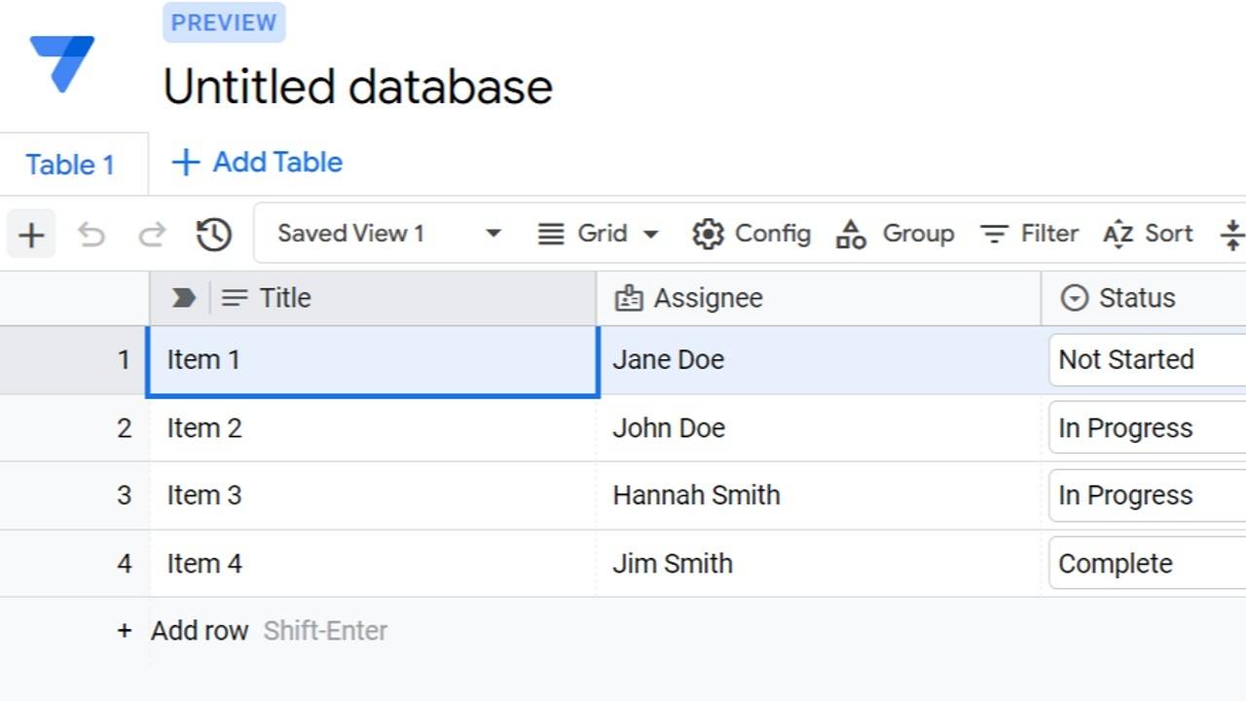Open Group options
This screenshot has width=1246, height=701.
895,234
